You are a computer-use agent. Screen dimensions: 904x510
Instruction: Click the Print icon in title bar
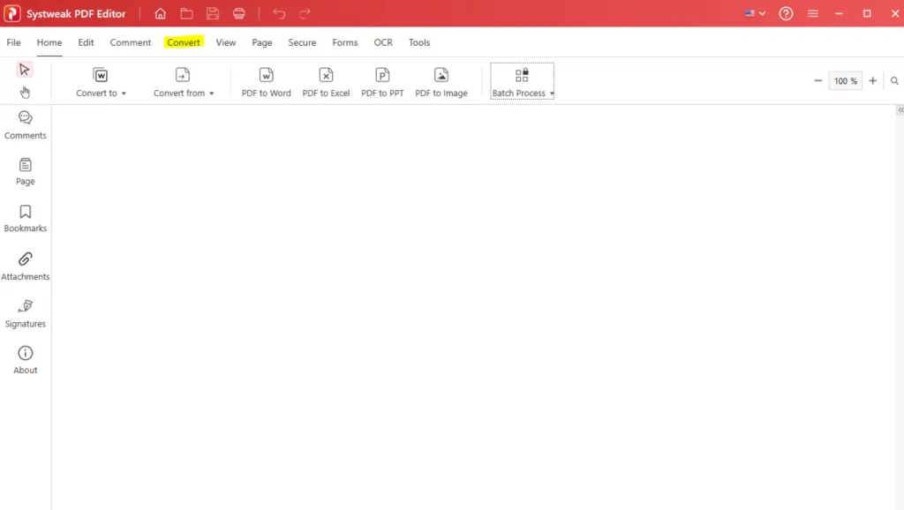coord(239,13)
